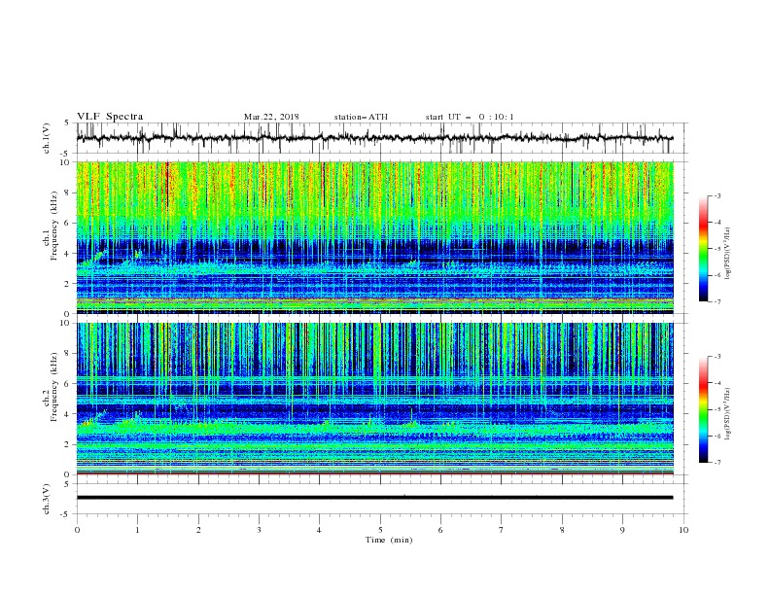770x595 pixels.
Task: Click the "station=ATH" header label
Action: point(361,117)
